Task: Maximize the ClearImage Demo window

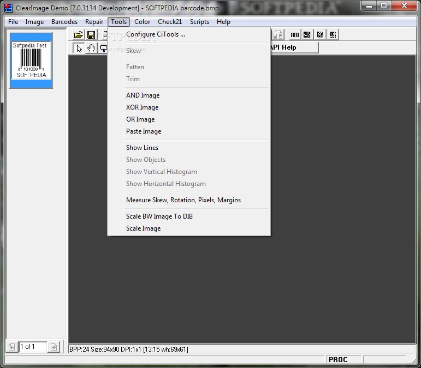Action: tap(384, 5)
